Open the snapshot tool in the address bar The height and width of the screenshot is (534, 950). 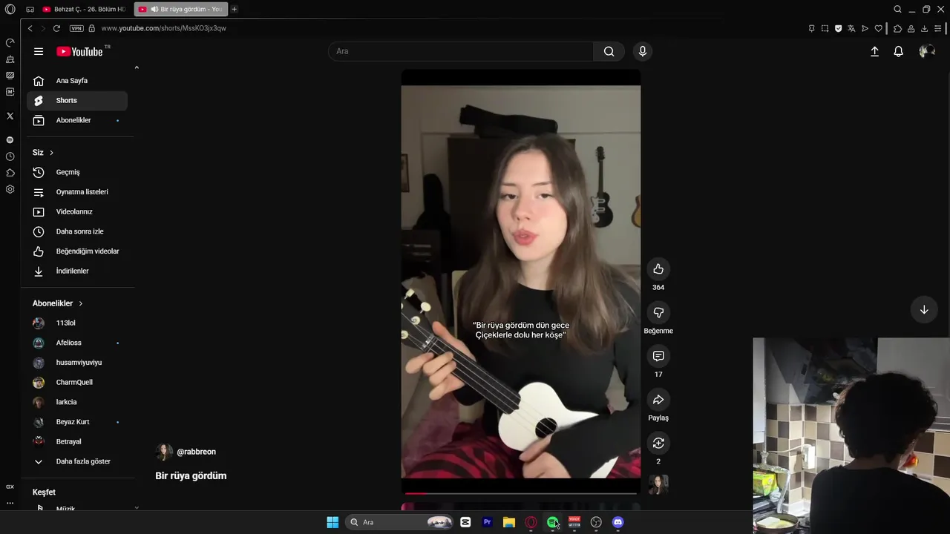pyautogui.click(x=825, y=28)
